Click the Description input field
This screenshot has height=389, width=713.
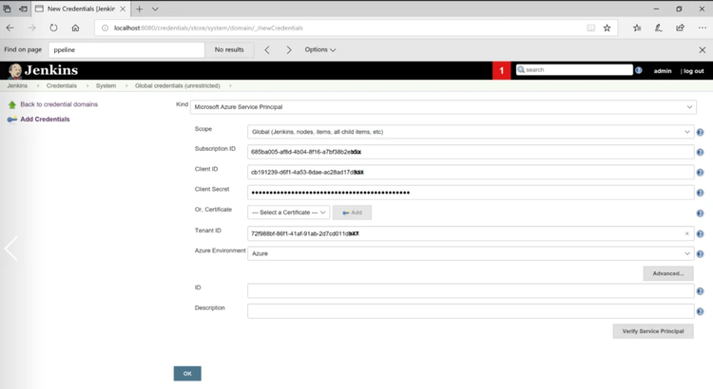(471, 311)
